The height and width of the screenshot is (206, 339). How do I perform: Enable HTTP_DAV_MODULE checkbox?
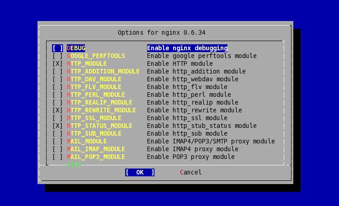pyautogui.click(x=58, y=79)
